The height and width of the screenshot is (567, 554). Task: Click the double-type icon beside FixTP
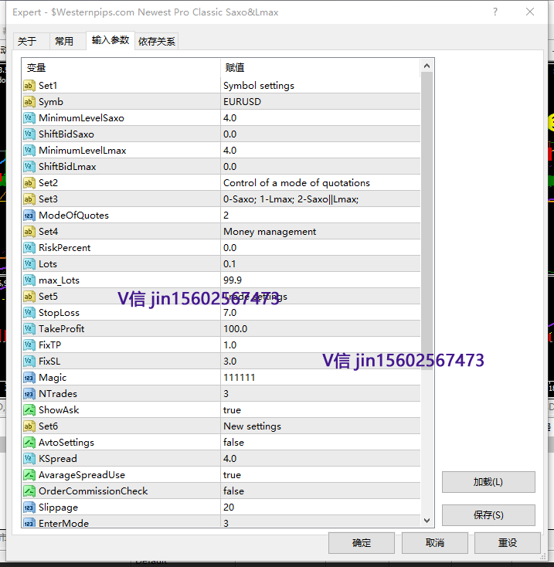click(x=29, y=345)
